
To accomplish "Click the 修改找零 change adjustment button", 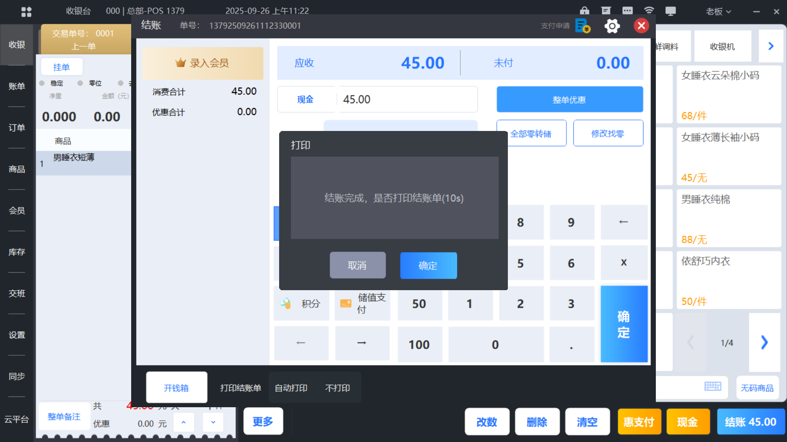I will point(608,133).
